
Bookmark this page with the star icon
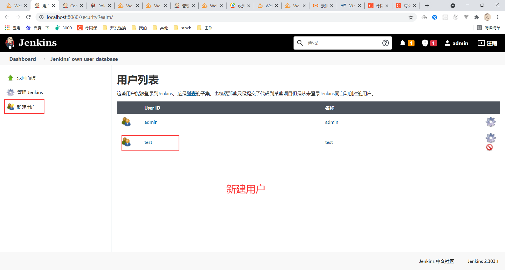tap(411, 17)
